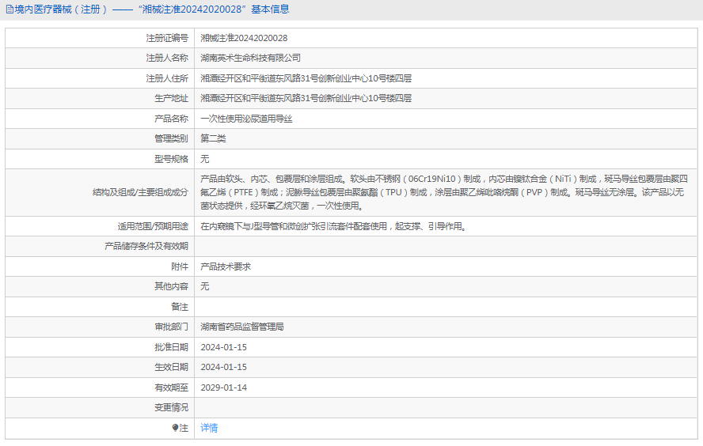Click the 结构及组成/主要组成成分 label
This screenshot has height=446, width=703.
point(140,192)
